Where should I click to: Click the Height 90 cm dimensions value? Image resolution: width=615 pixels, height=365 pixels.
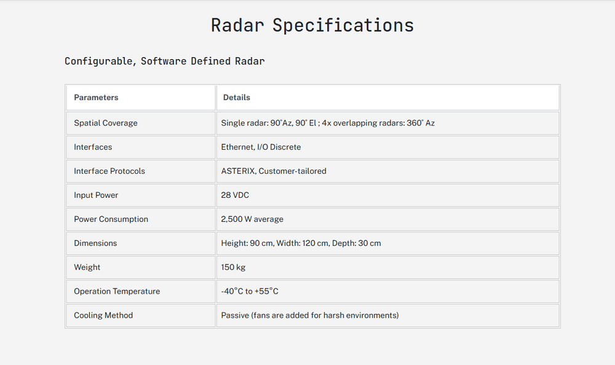tap(301, 243)
